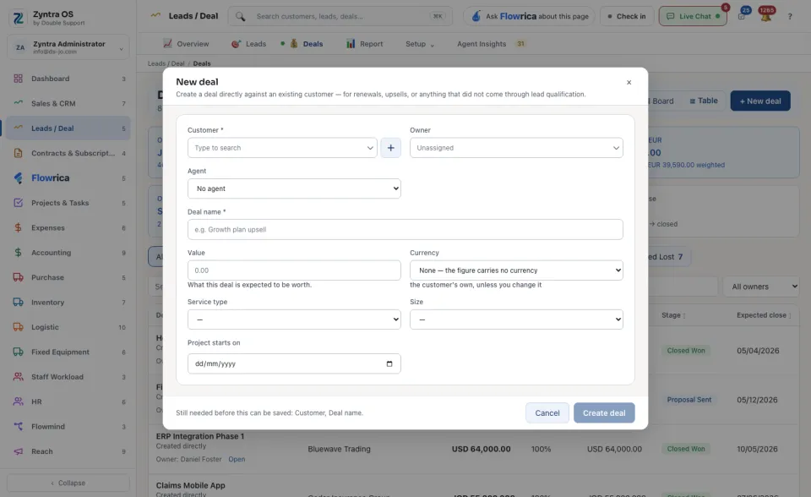Click the Check in button
Screen dimensions: 811x497
point(627,17)
